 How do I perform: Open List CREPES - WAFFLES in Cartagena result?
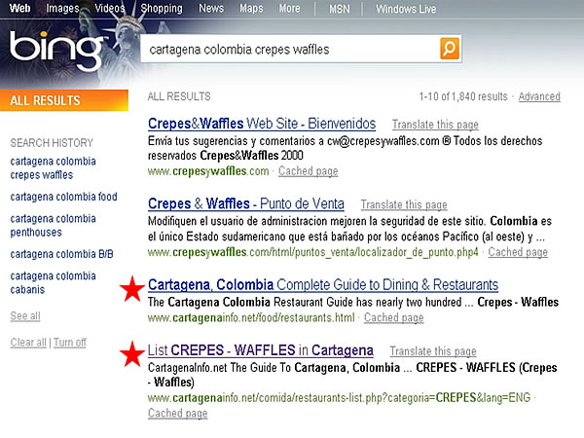pos(260,350)
